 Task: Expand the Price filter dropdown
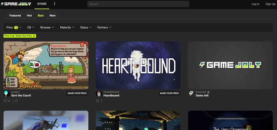(x=14, y=27)
